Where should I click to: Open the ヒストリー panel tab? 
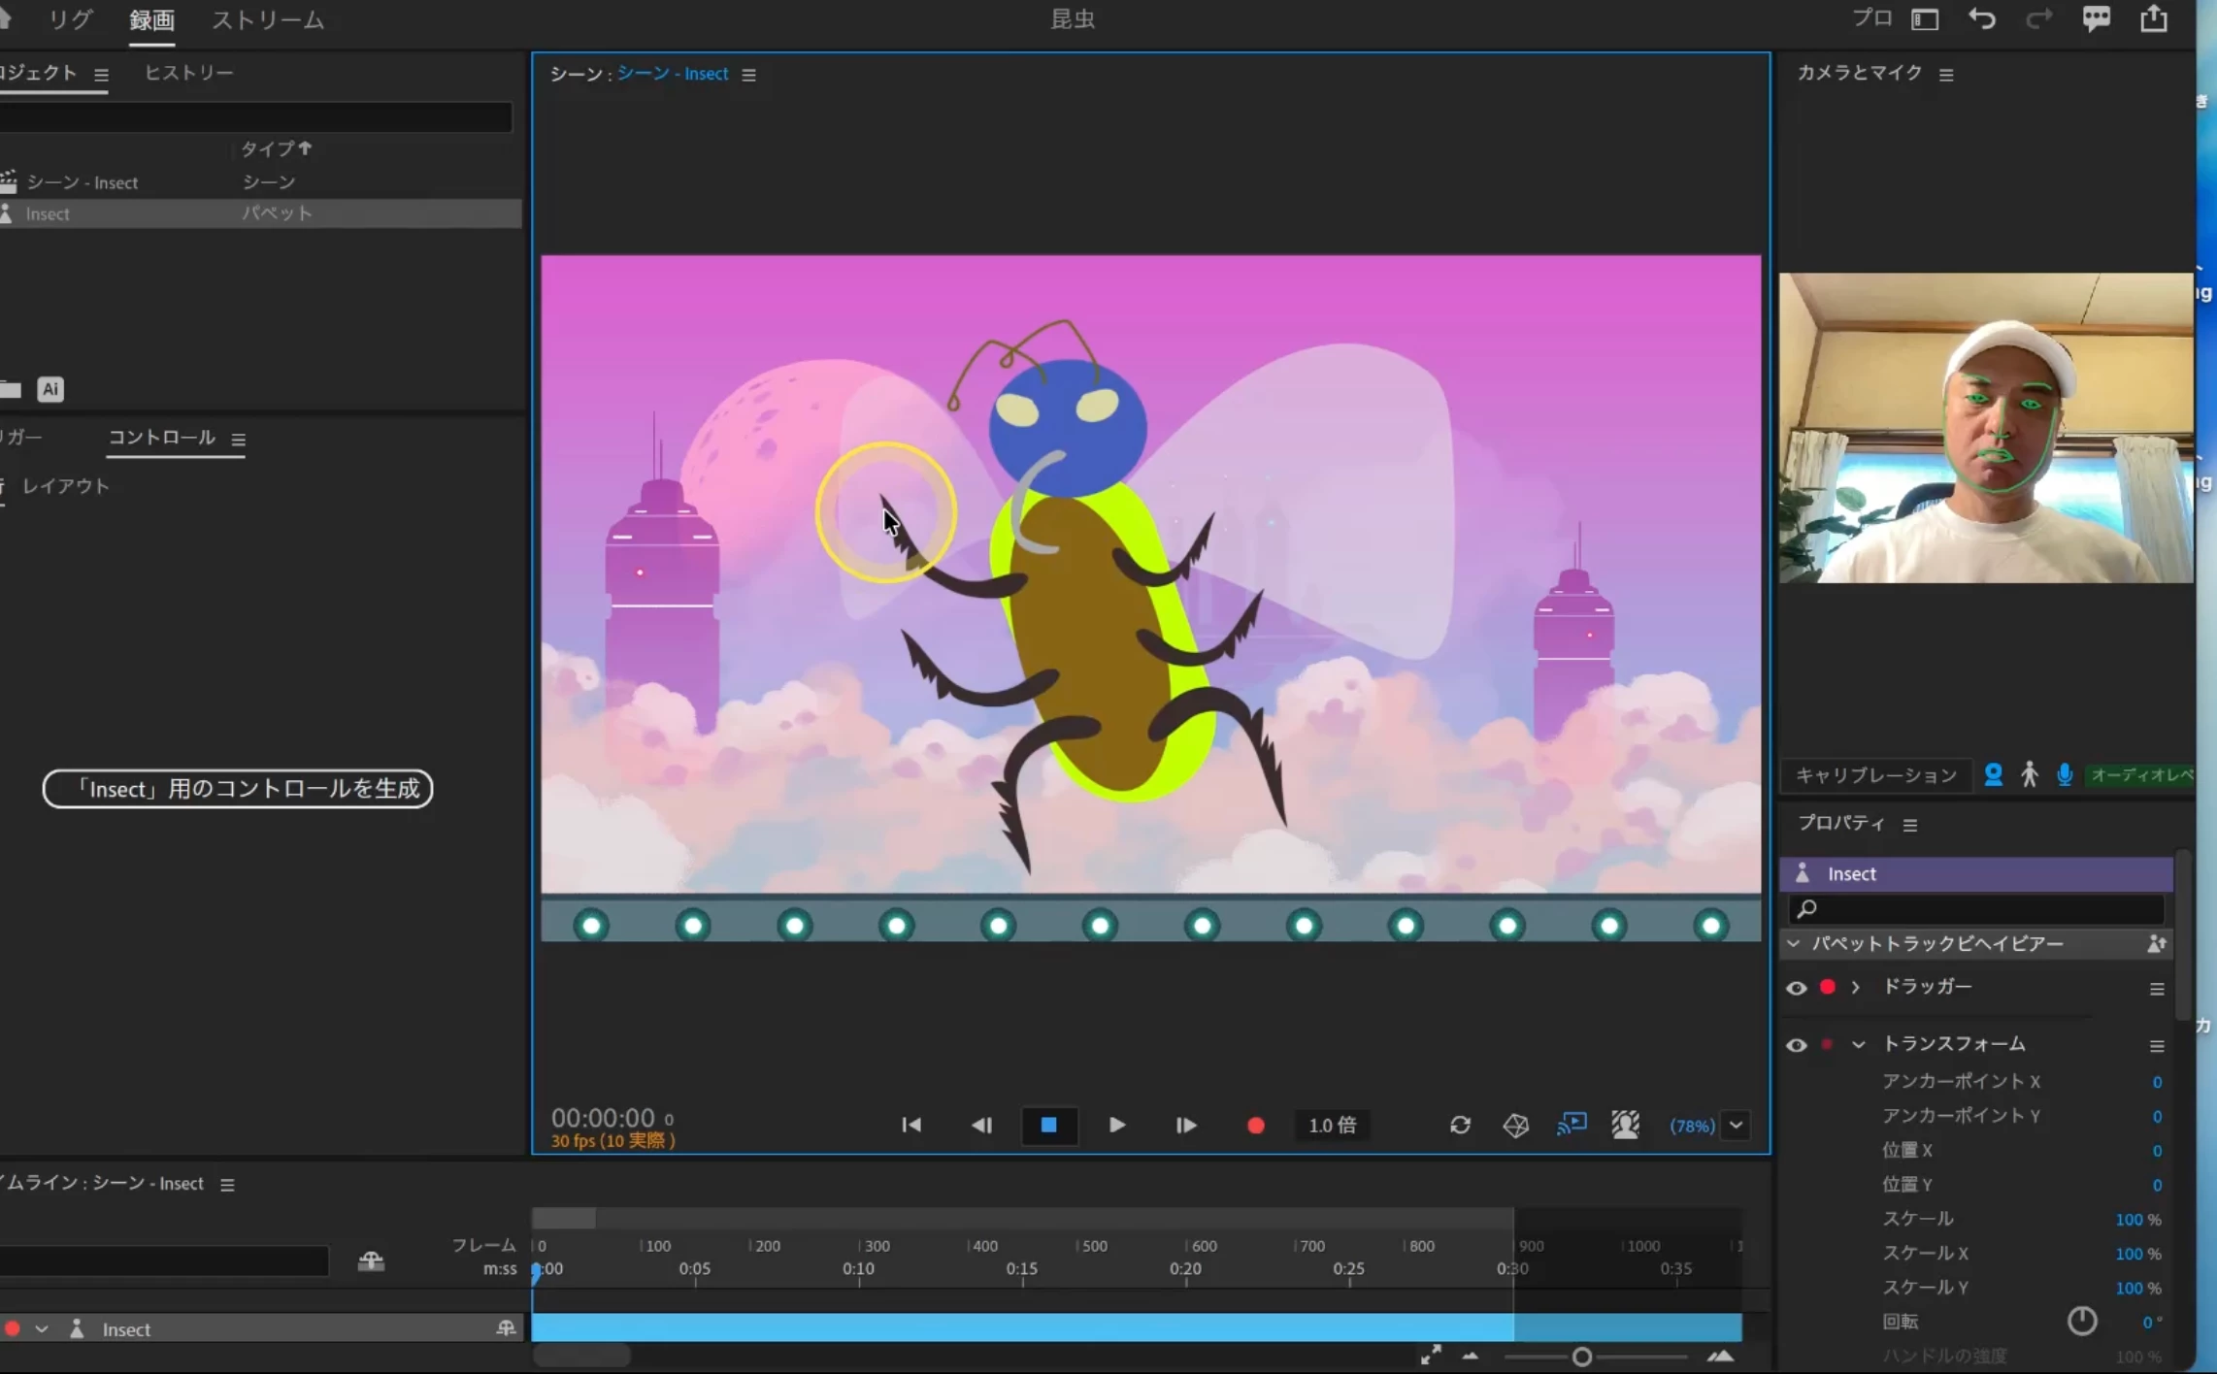point(188,73)
